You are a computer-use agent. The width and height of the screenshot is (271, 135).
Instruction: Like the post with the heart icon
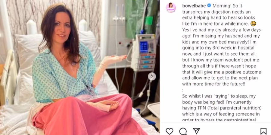click(x=169, y=131)
